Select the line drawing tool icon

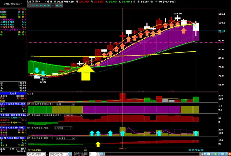226,154
